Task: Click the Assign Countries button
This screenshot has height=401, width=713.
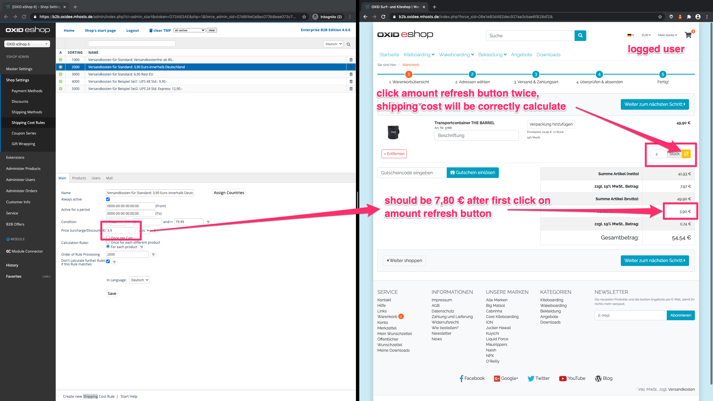Action: point(229,193)
